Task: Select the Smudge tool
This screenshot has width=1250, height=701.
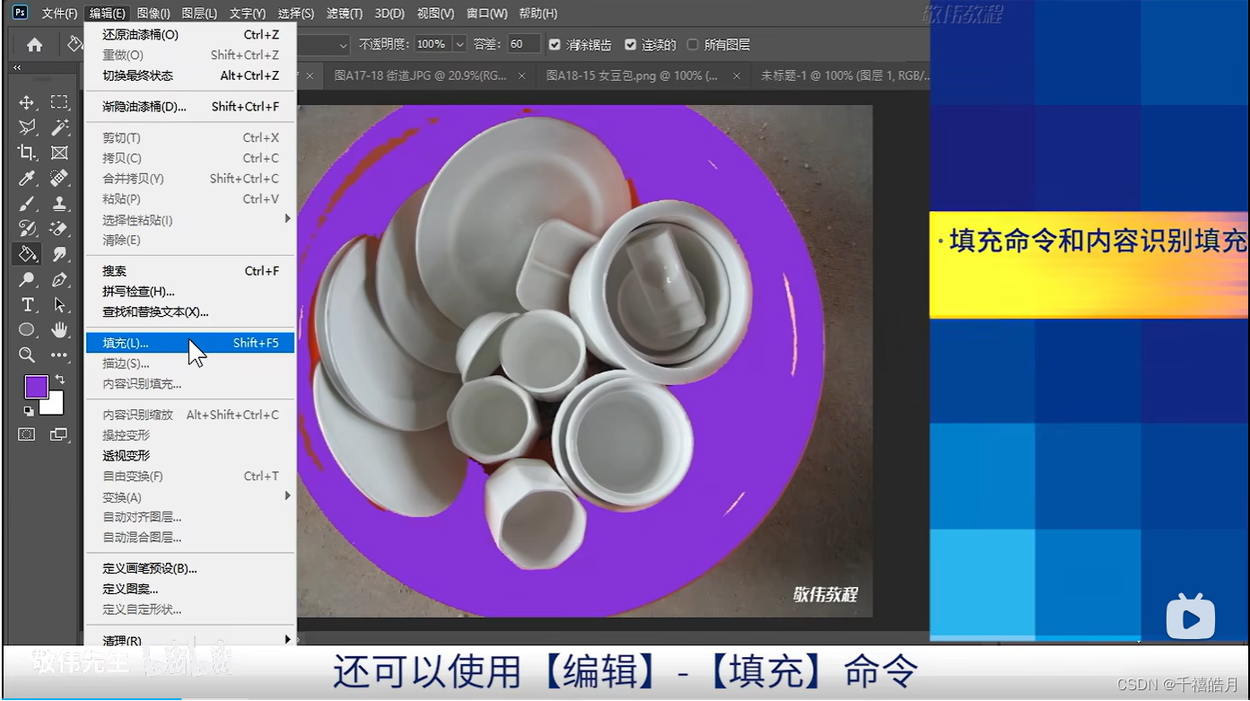Action: (59, 254)
